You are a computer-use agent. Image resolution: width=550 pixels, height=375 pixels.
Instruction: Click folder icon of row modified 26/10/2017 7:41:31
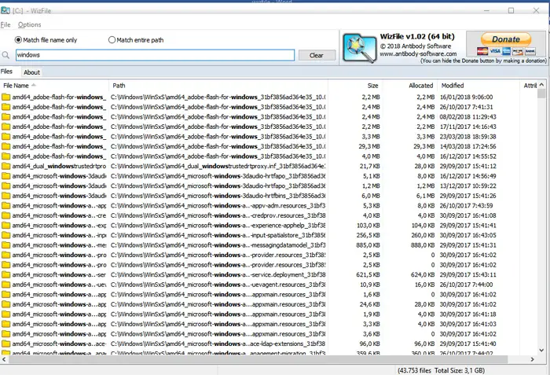[x=6, y=107]
